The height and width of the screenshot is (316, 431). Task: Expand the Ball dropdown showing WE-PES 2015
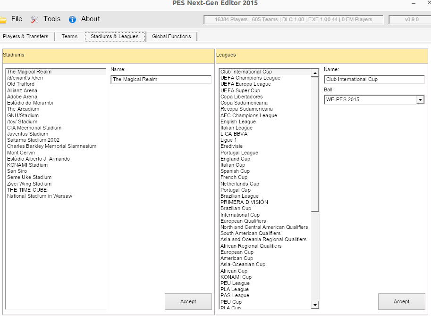pos(374,99)
